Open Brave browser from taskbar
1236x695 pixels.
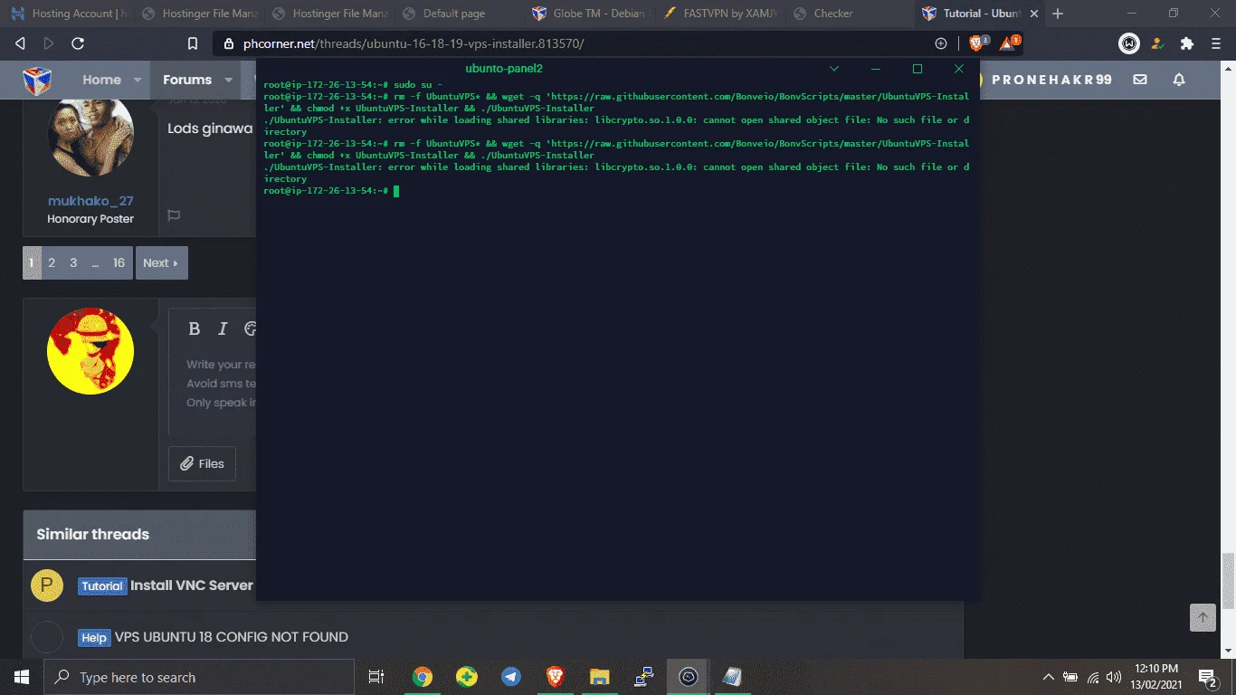(555, 677)
